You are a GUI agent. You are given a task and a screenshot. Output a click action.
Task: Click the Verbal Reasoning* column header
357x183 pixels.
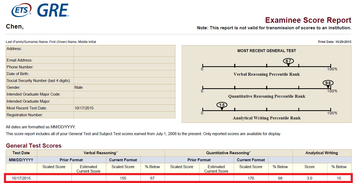click(101, 153)
